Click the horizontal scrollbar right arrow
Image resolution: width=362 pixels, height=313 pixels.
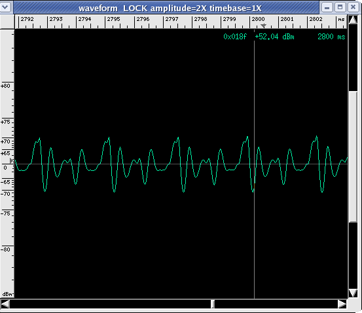pos(342,304)
